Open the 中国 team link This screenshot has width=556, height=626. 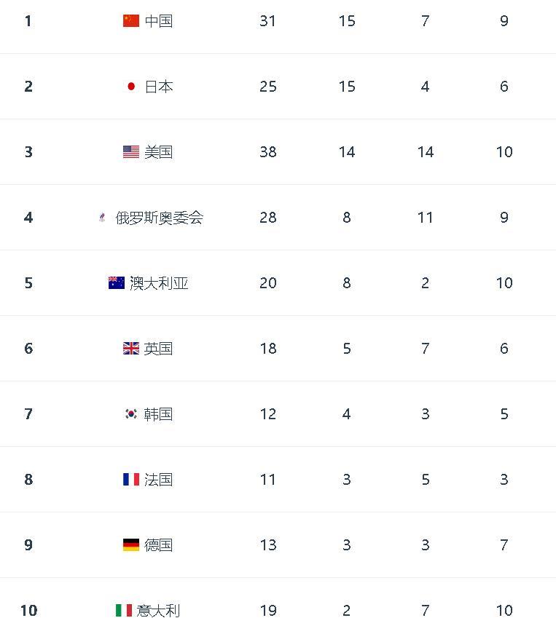tap(159, 21)
